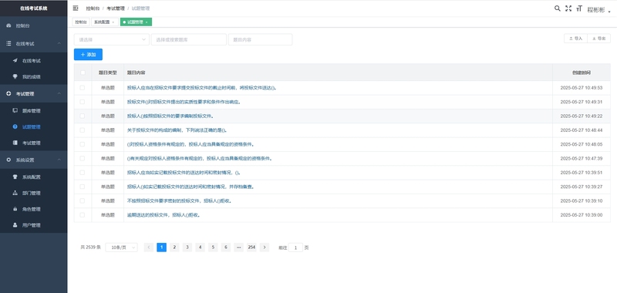The height and width of the screenshot is (293, 617).
Task: Click the icon beside the 考试管理 sub-item
Action: pyautogui.click(x=15, y=143)
